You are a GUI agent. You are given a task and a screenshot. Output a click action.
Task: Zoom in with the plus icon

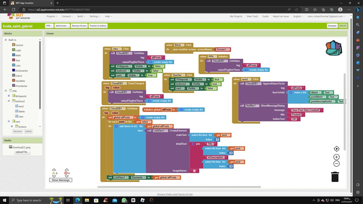336,157
